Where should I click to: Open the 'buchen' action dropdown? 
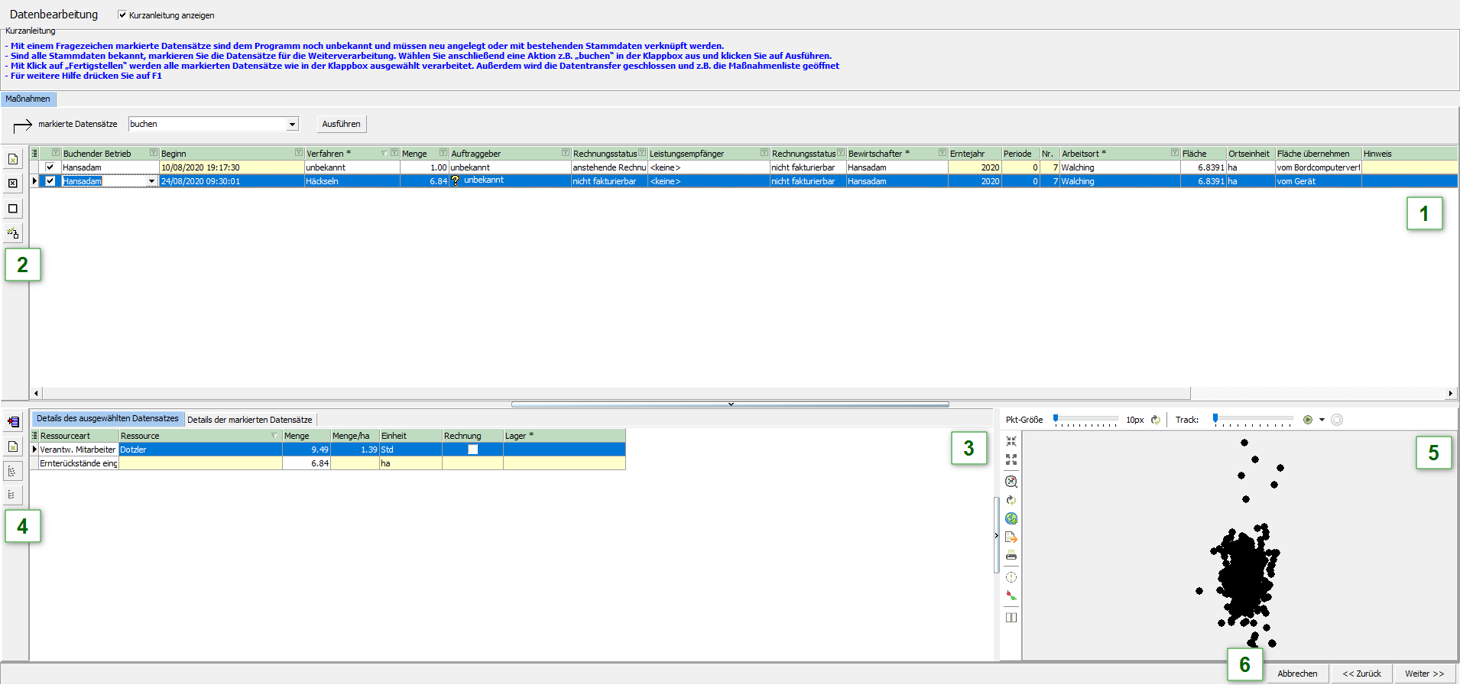[292, 124]
